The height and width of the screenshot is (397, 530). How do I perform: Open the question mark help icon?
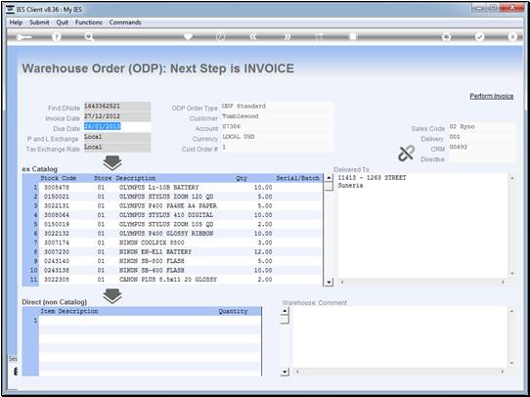tap(57, 37)
